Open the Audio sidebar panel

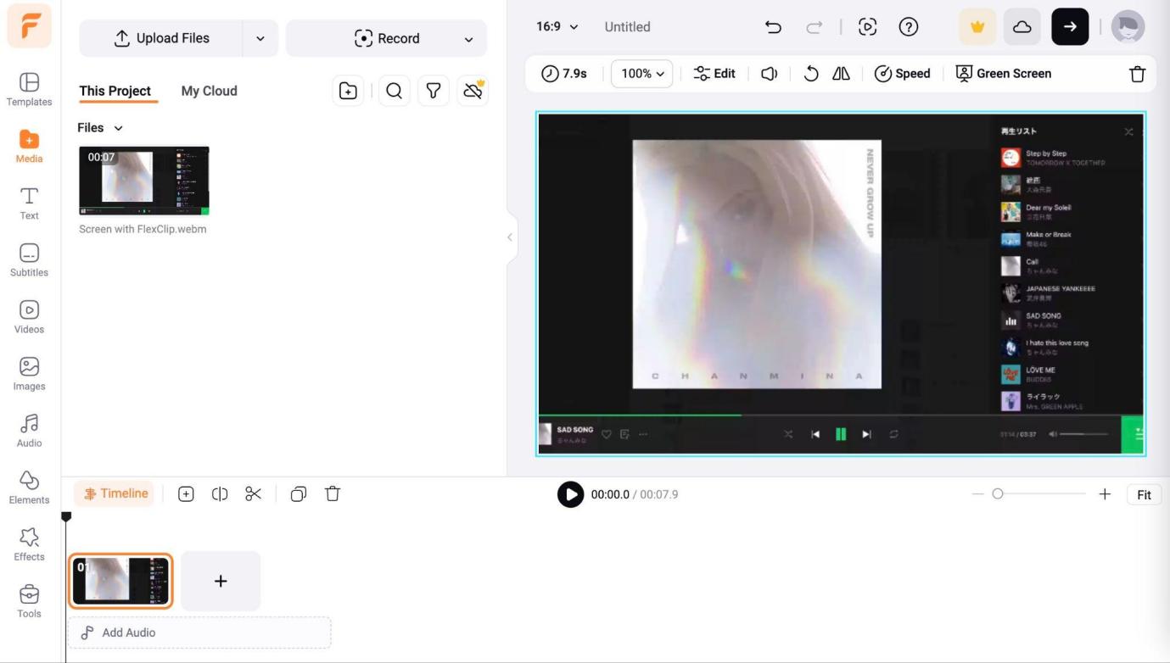[x=29, y=431]
